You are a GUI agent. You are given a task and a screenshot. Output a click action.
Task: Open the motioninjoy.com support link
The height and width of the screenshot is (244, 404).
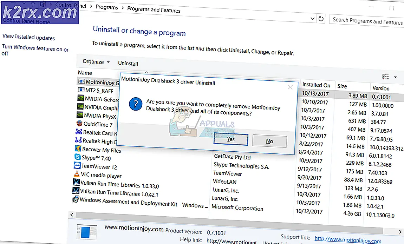click(x=348, y=240)
